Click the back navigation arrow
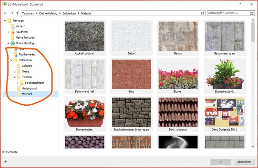This screenshot has width=258, height=168. coord(5,13)
